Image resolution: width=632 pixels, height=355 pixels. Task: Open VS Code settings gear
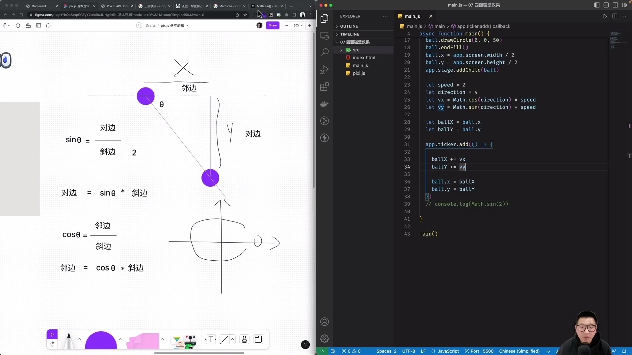tap(325, 338)
